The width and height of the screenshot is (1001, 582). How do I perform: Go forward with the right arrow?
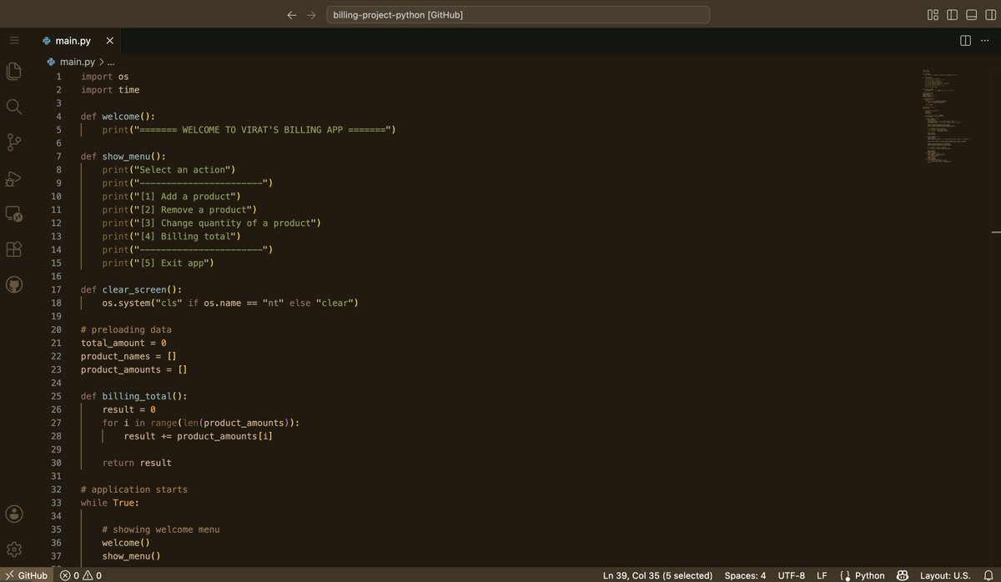311,15
